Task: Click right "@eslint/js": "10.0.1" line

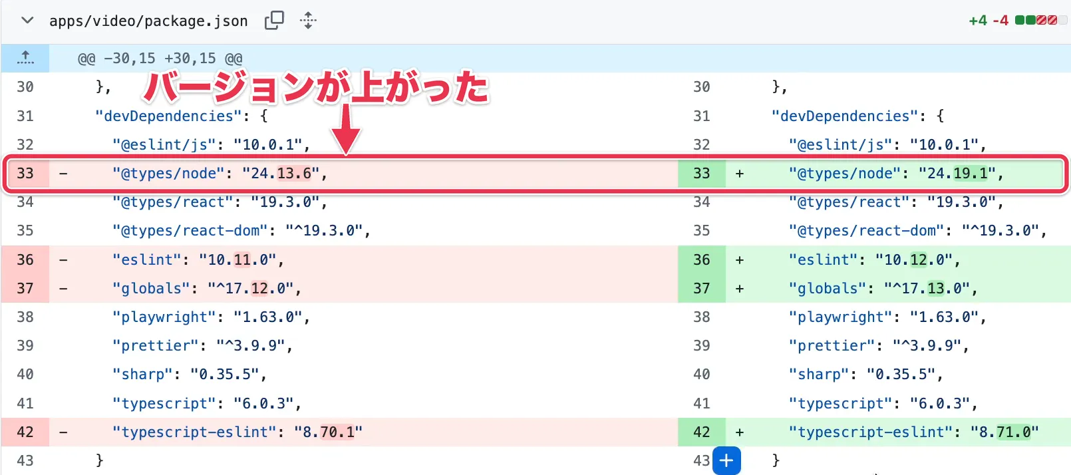Action: point(887,145)
